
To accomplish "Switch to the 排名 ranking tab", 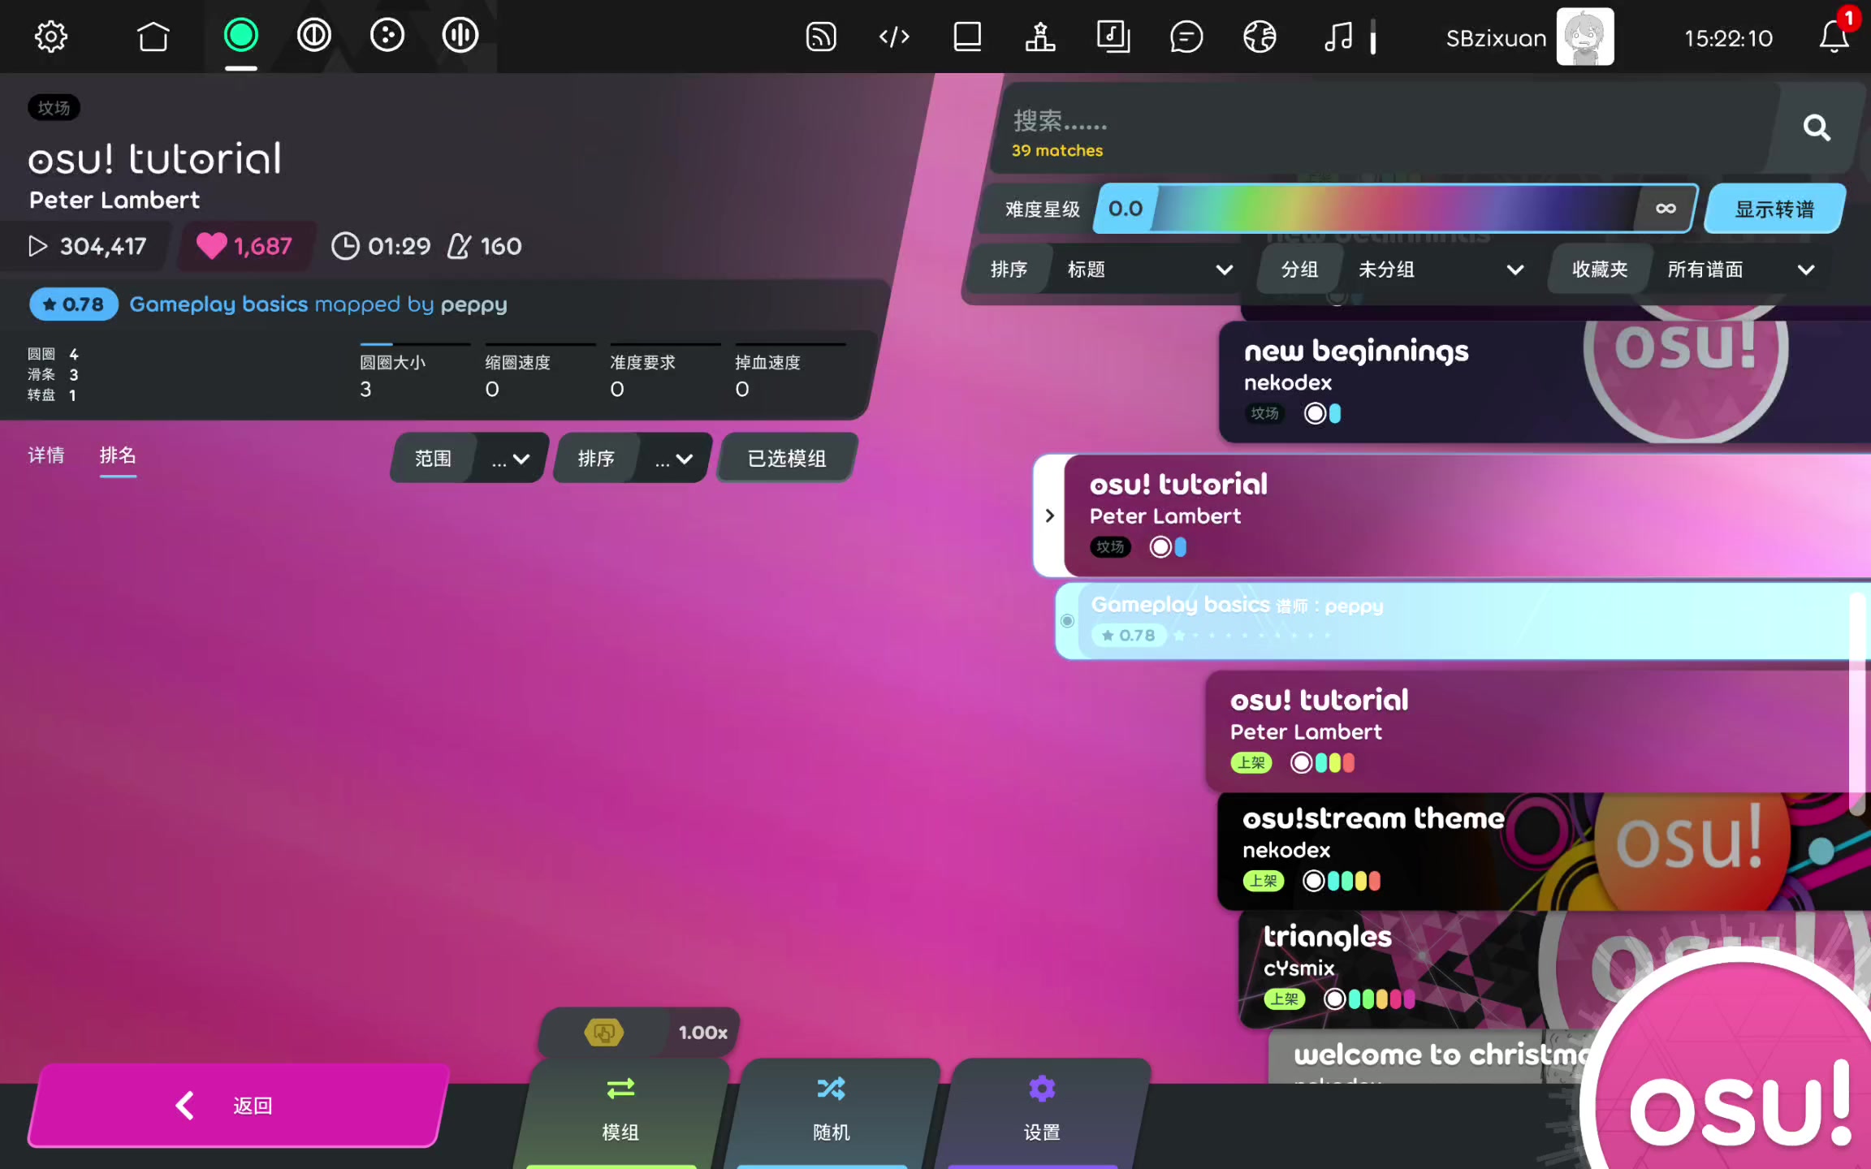I will point(118,455).
